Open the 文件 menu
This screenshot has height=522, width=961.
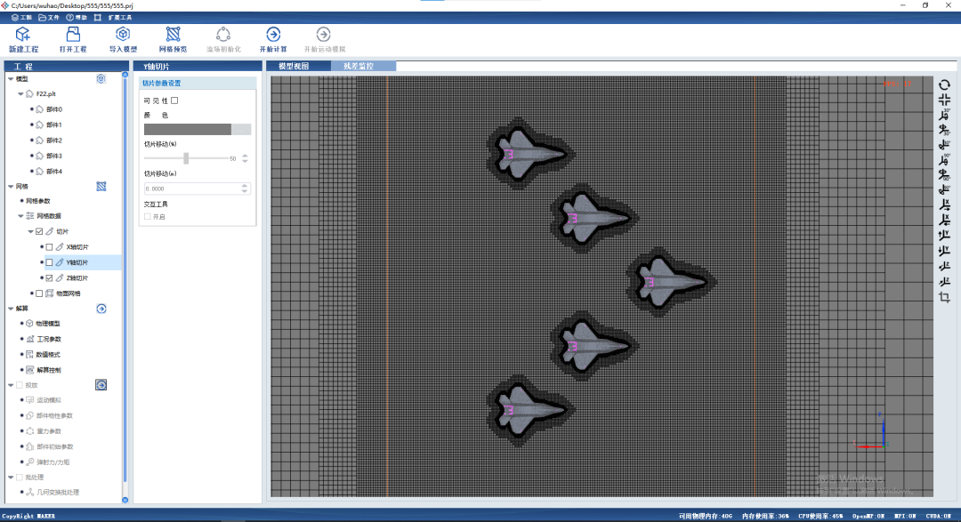(49, 18)
